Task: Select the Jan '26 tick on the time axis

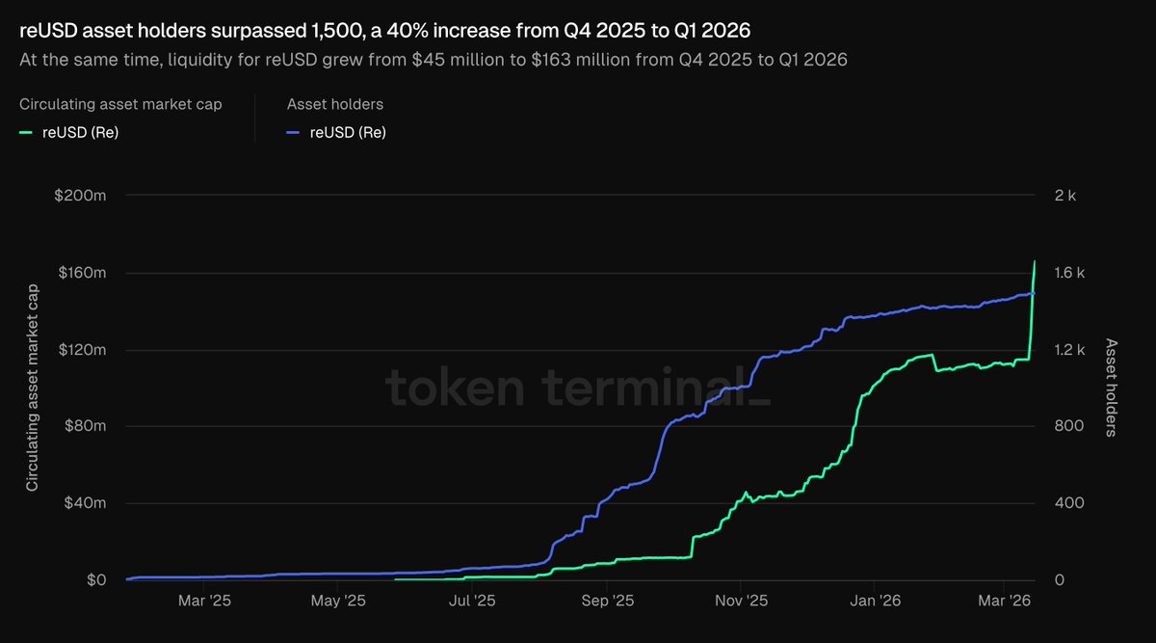Action: 875,601
